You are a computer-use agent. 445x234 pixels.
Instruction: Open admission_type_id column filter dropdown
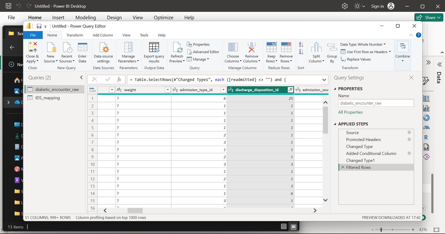(x=223, y=90)
